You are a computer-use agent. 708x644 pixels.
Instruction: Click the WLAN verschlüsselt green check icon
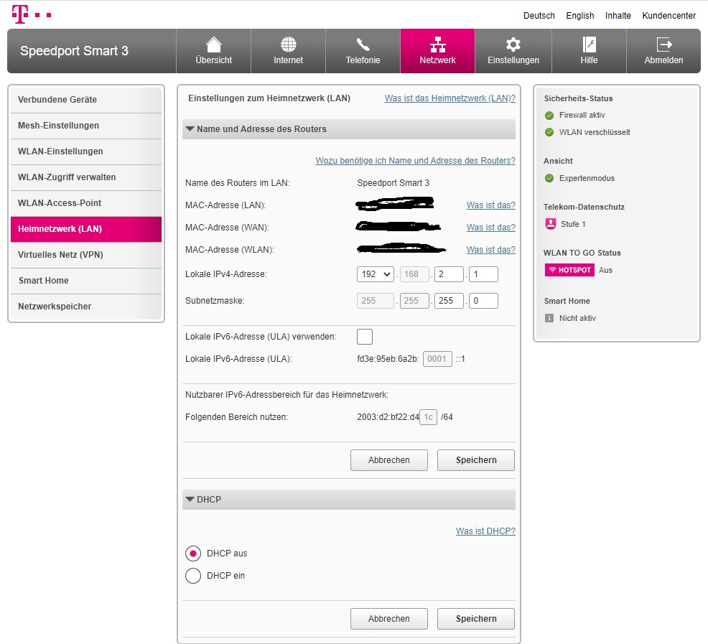(549, 132)
